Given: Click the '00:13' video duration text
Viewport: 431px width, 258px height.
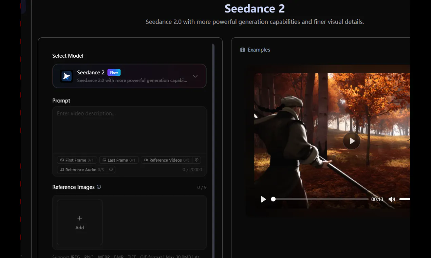Looking at the screenshot, I should tap(377, 199).
